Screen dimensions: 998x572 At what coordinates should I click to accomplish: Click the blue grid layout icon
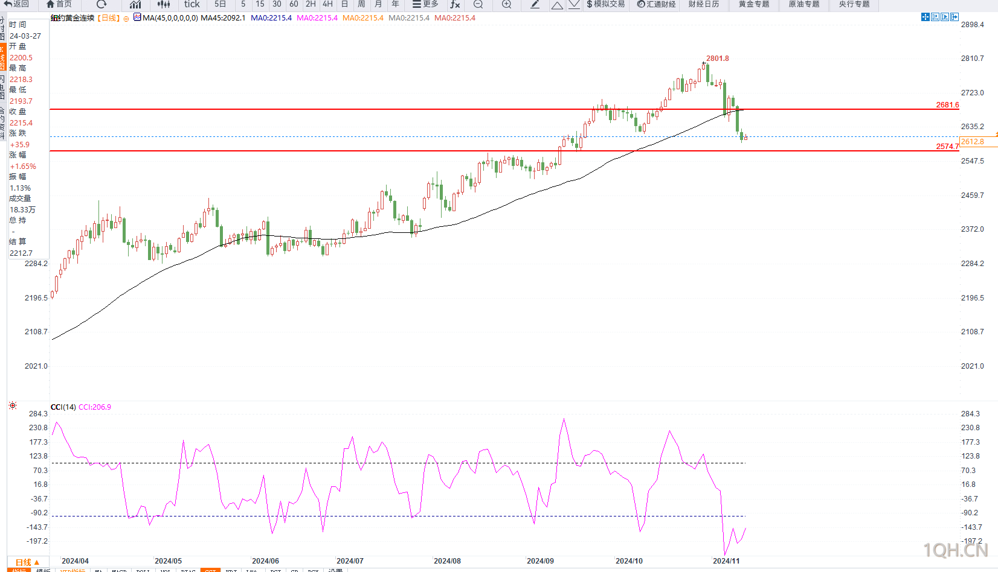click(925, 17)
